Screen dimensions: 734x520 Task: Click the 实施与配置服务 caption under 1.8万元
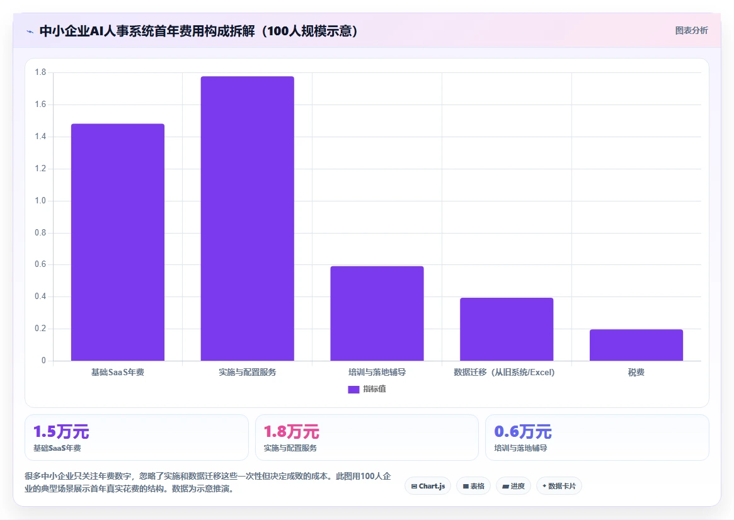290,448
